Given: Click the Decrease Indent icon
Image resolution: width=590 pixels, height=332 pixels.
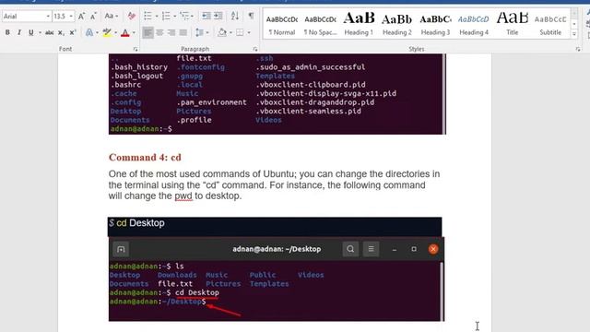Looking at the screenshot, I should pos(206,16).
